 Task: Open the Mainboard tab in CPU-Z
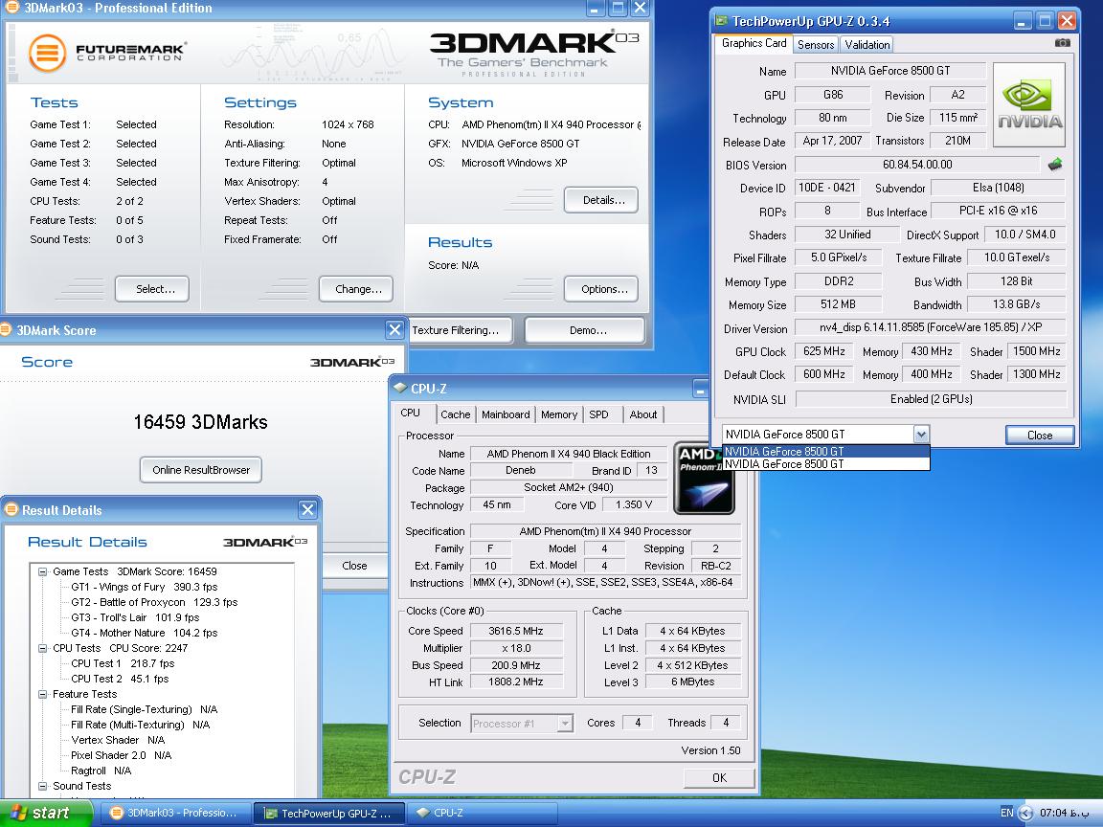click(x=506, y=414)
